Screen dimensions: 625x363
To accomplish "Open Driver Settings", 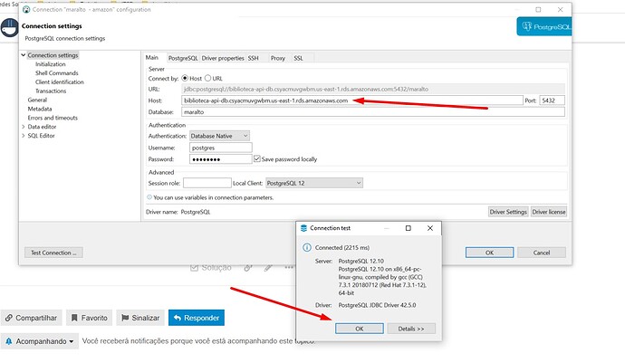I will pos(508,212).
